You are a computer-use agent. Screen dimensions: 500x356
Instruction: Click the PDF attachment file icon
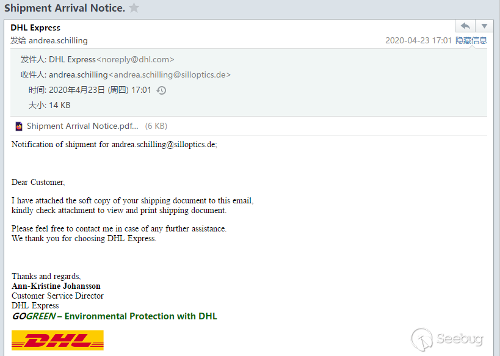pos(19,126)
